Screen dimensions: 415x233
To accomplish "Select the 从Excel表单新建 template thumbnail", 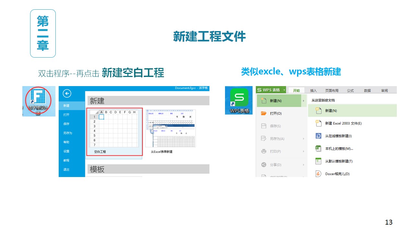I will [x=171, y=128].
